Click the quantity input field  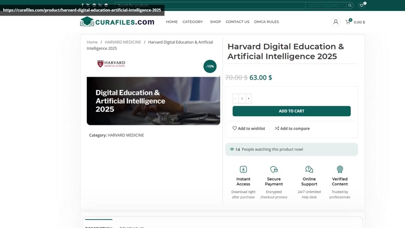pyautogui.click(x=242, y=98)
